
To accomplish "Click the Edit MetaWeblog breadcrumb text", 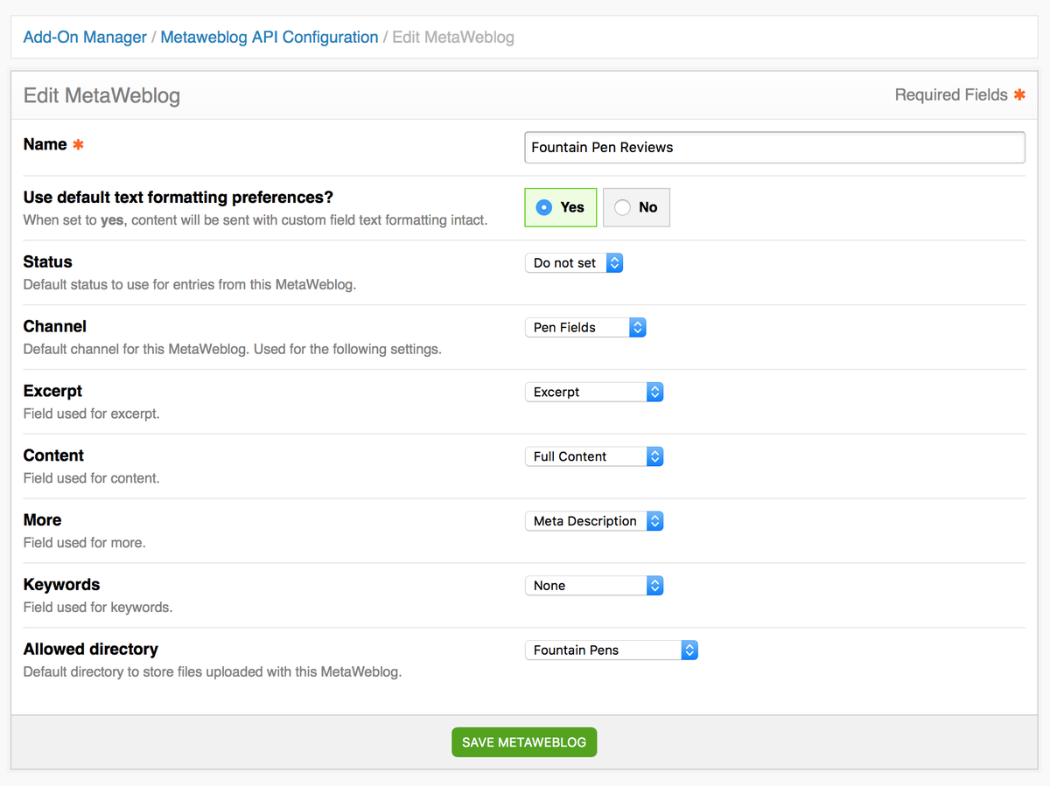I will coord(453,38).
